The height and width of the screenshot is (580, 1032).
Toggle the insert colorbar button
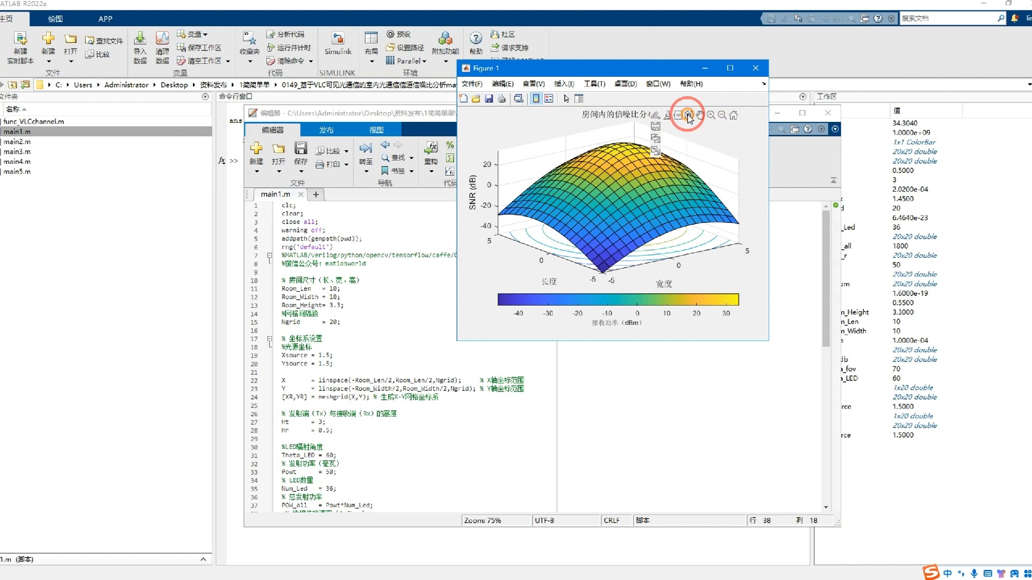click(536, 99)
